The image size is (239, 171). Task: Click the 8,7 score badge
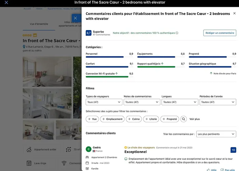pos(88,33)
